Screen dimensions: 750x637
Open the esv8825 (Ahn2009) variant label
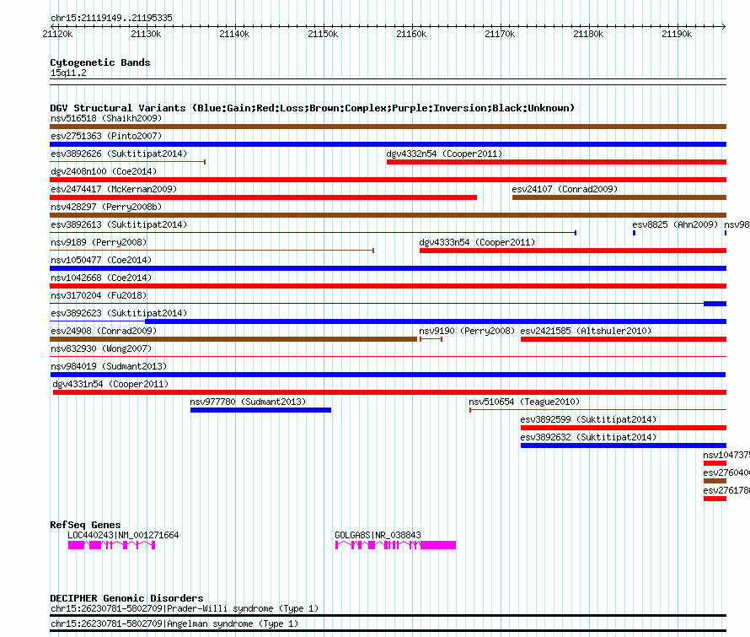[675, 224]
